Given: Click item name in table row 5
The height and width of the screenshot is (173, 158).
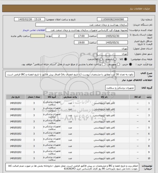Looking at the screenshot, I should tap(104, 128).
